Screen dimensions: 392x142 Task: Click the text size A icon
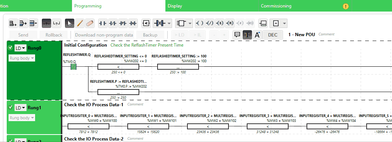tap(257, 35)
